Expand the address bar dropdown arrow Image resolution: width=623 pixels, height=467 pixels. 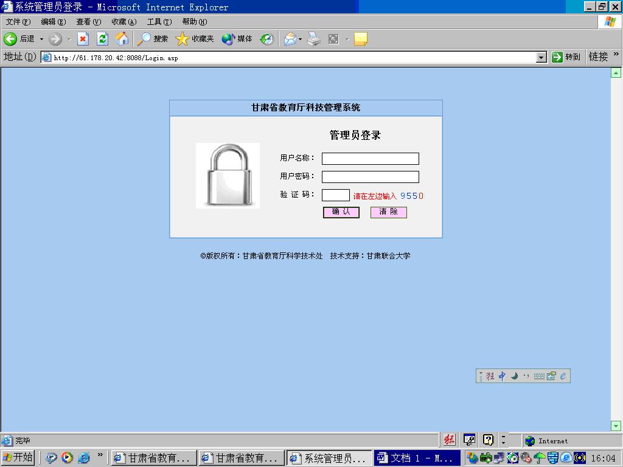541,57
